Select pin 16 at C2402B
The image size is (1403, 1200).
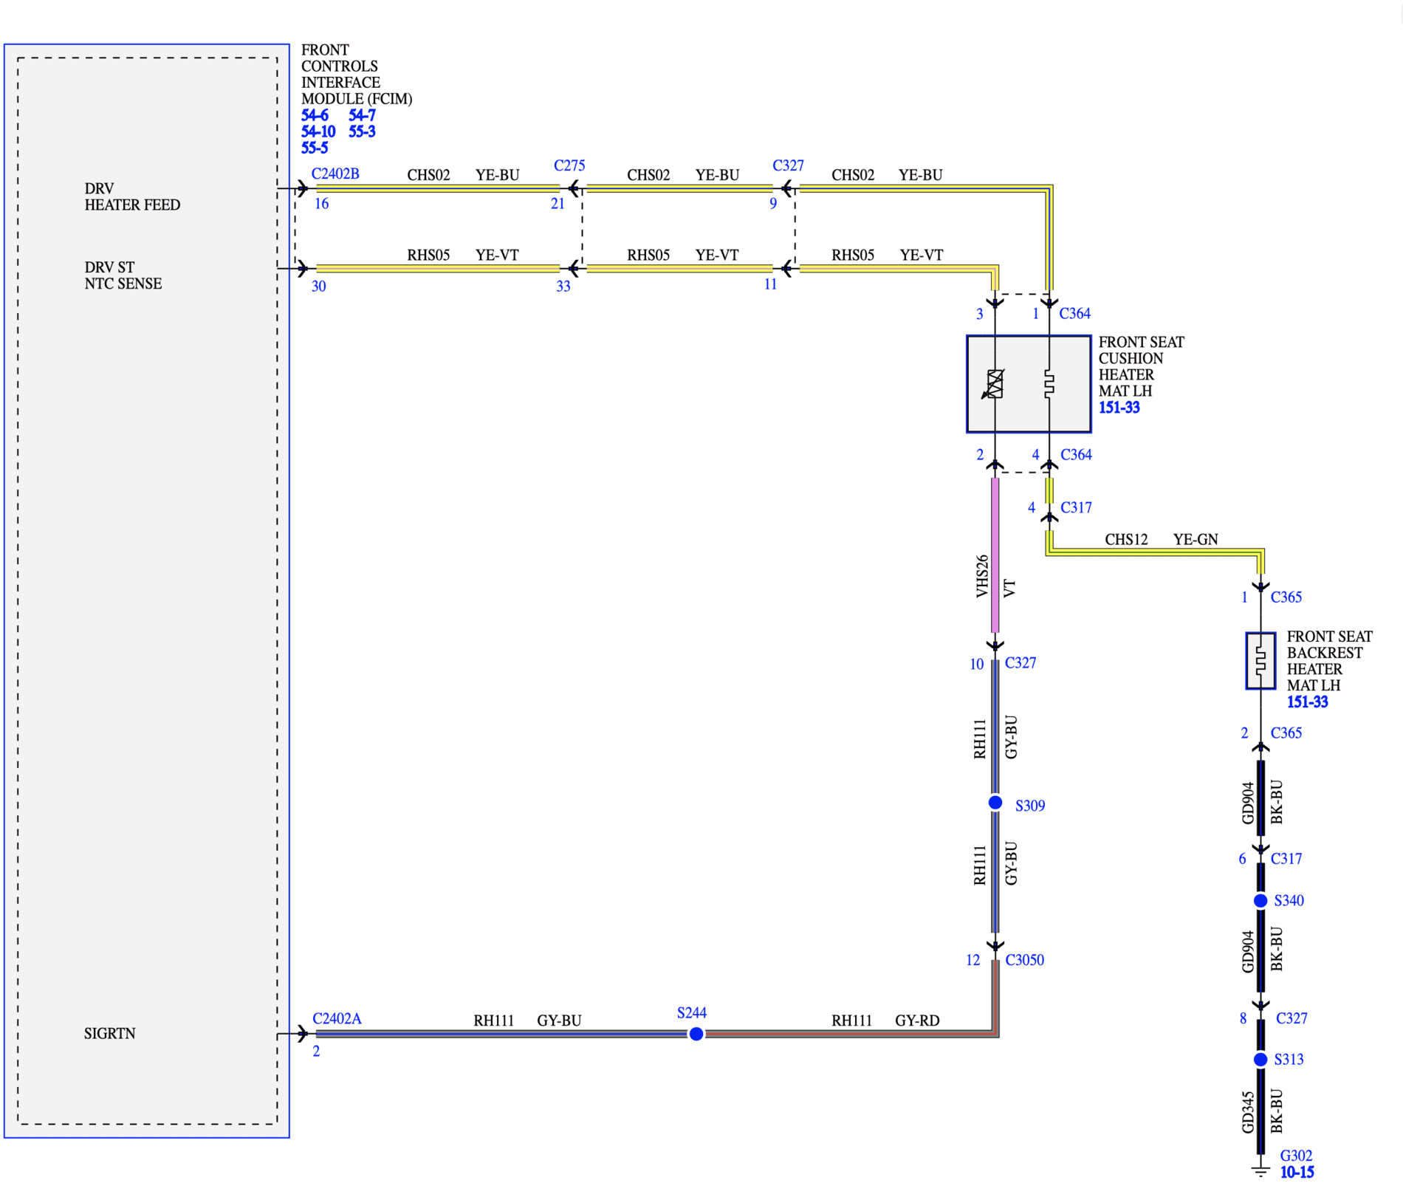pyautogui.click(x=321, y=204)
